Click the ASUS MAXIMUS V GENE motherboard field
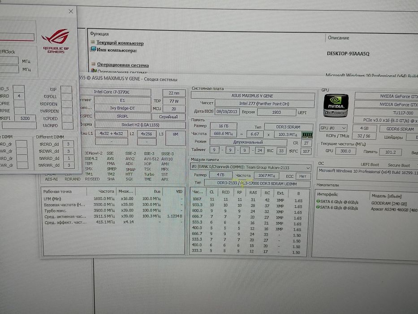The width and height of the screenshot is (418, 314). [x=252, y=96]
